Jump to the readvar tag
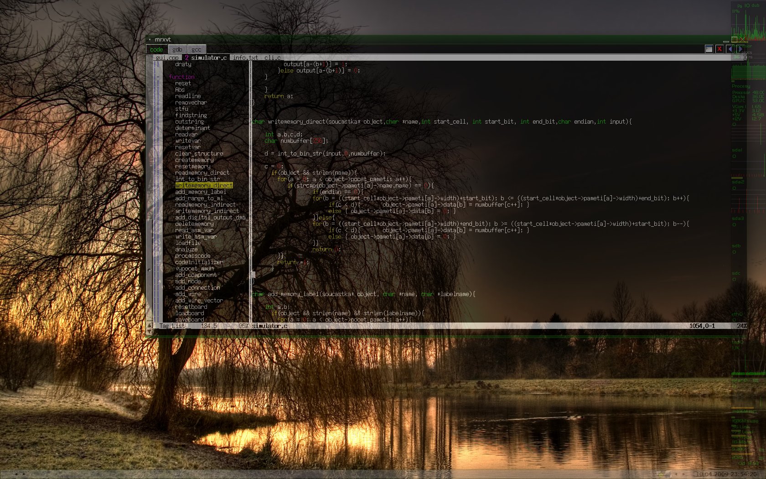766x479 pixels. [x=186, y=134]
